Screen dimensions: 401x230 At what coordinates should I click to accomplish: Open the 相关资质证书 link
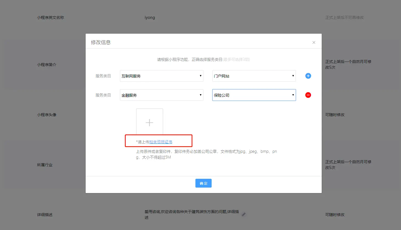[161, 142]
